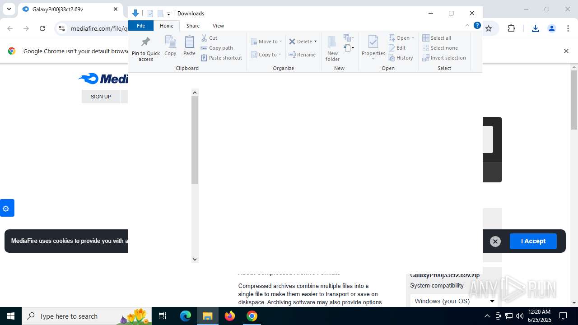Click Properties icon in Quick Access Toolbar
Screen dimensions: 578x325
(x=150, y=14)
